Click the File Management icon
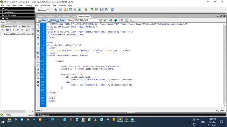This screenshot has width=227, height=127. [x=111, y=20]
